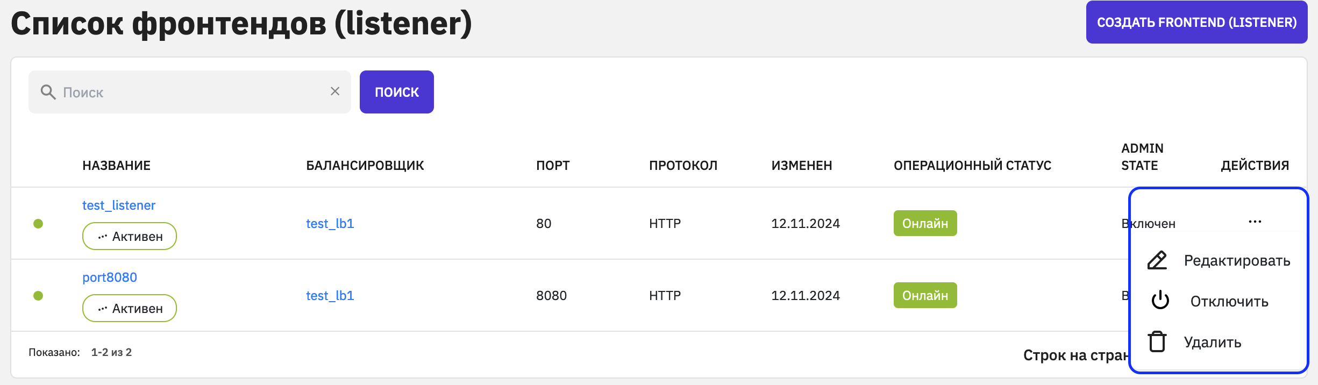Click green status dot of port8080 row

pyautogui.click(x=38, y=296)
